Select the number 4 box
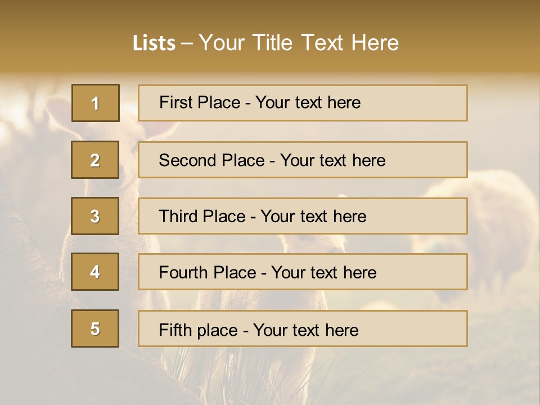Image resolution: width=540 pixels, height=405 pixels. pyautogui.click(x=95, y=272)
